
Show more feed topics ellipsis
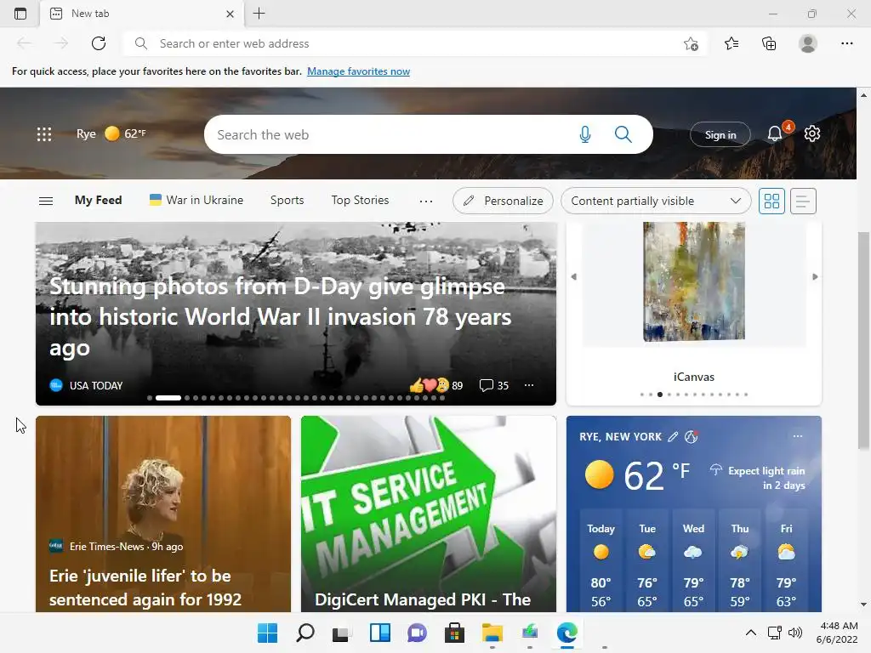pyautogui.click(x=426, y=201)
